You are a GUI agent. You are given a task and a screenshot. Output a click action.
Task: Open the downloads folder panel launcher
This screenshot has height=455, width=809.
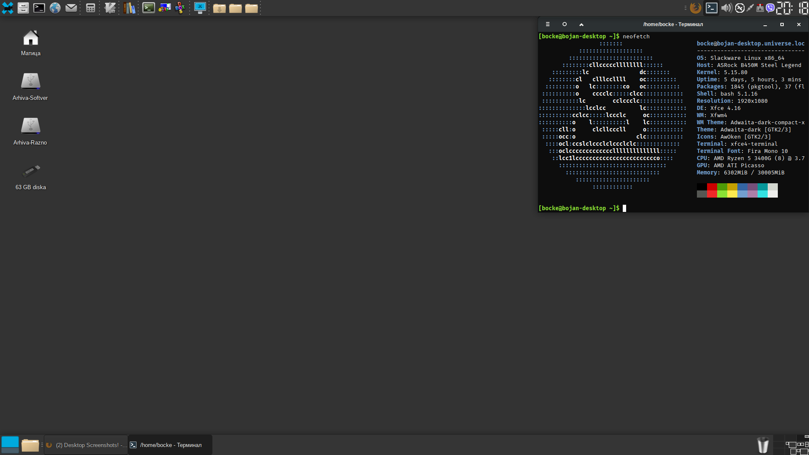tap(219, 8)
